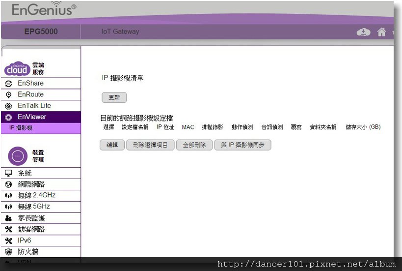Open the IPv6 menu
Image resolution: width=402 pixels, height=271 pixels.
(x=41, y=241)
